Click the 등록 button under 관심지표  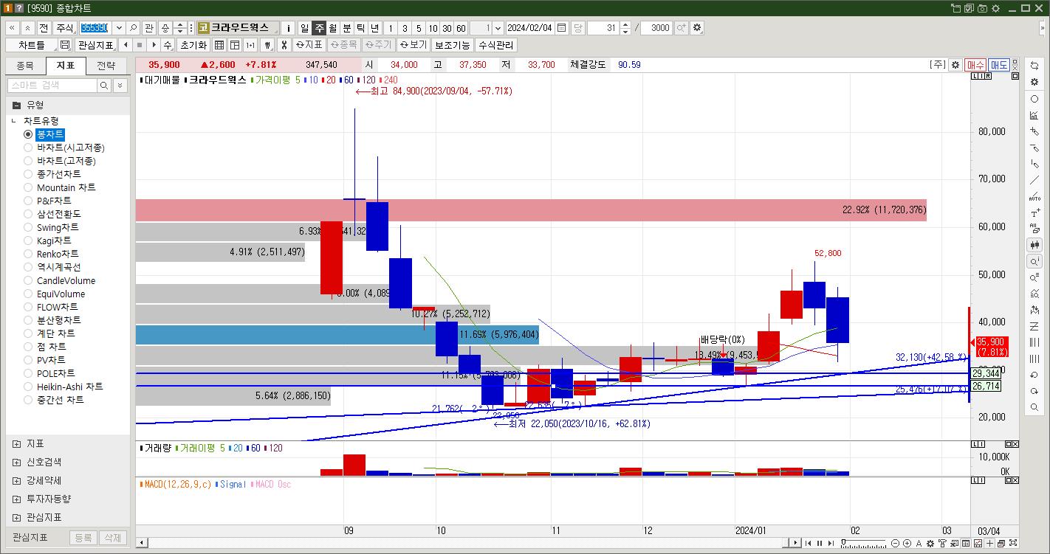[83, 538]
